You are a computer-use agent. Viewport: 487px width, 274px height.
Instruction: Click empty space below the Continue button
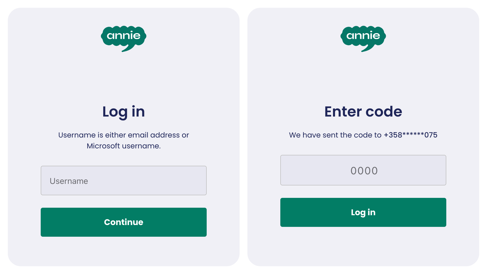pyautogui.click(x=123, y=251)
